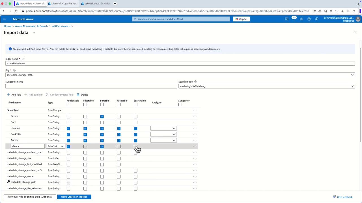Open the Key dropdown
The width and height of the screenshot is (362, 203).
pos(352,75)
